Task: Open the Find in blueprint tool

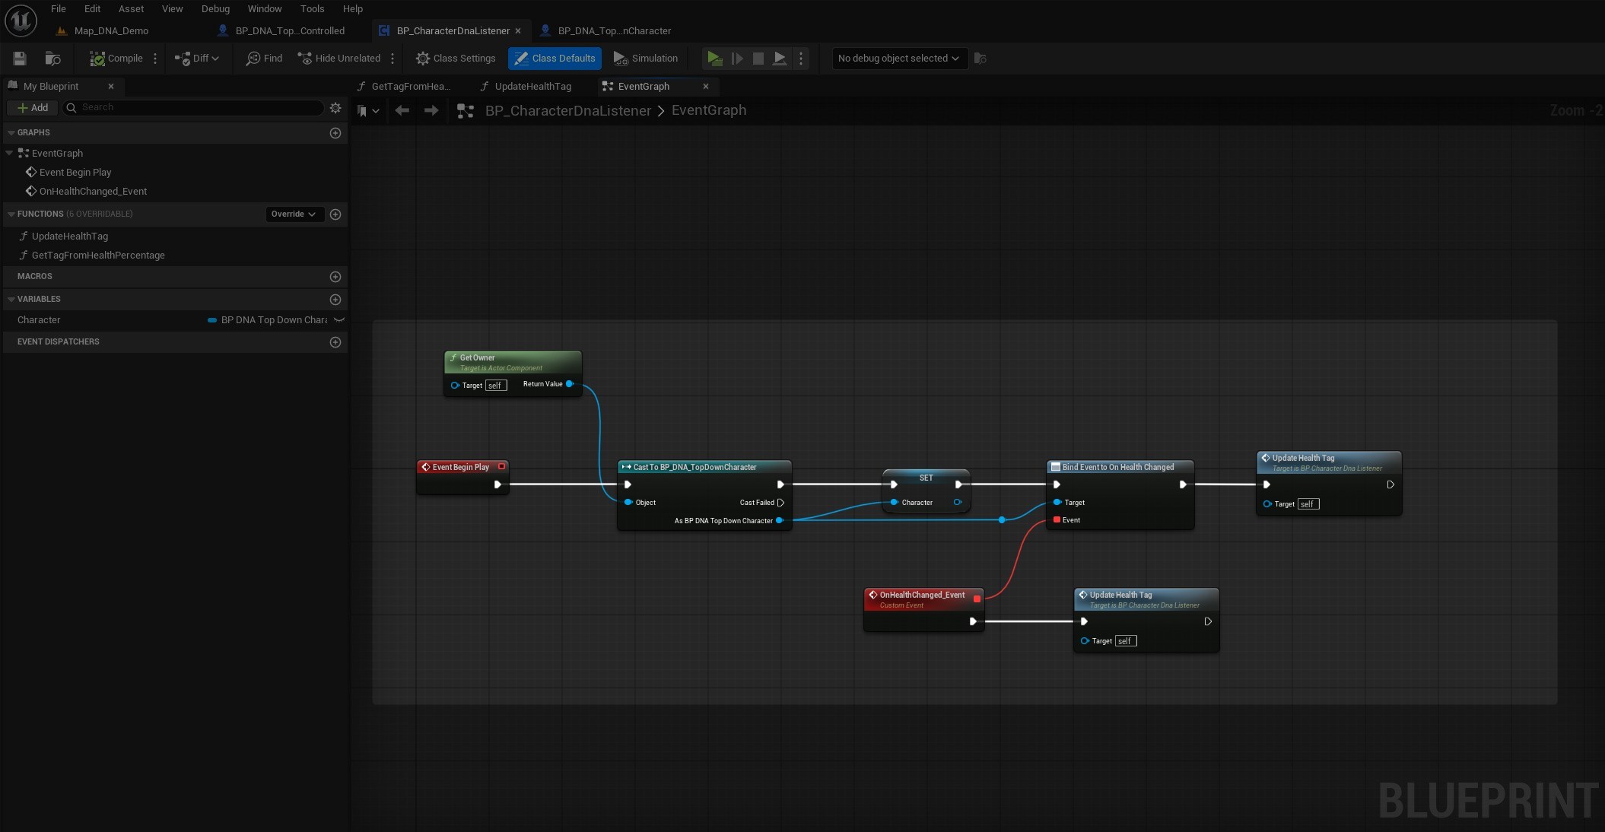Action: [x=264, y=59]
